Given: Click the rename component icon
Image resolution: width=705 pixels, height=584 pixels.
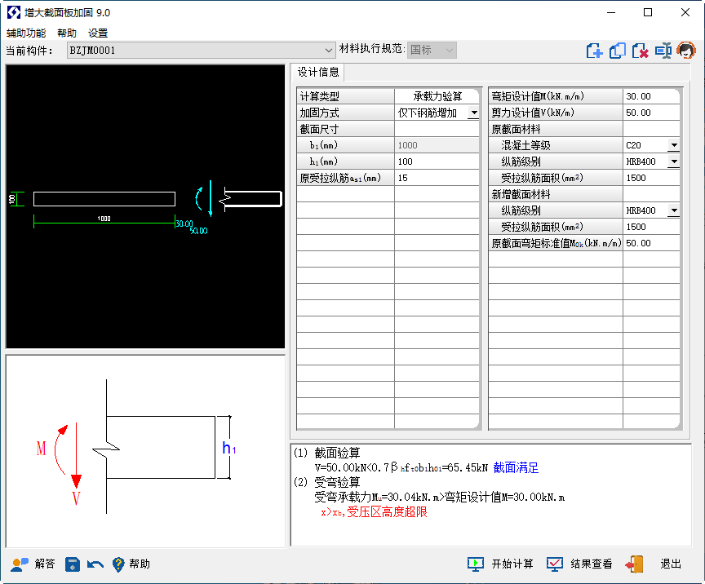Looking at the screenshot, I should (x=663, y=51).
